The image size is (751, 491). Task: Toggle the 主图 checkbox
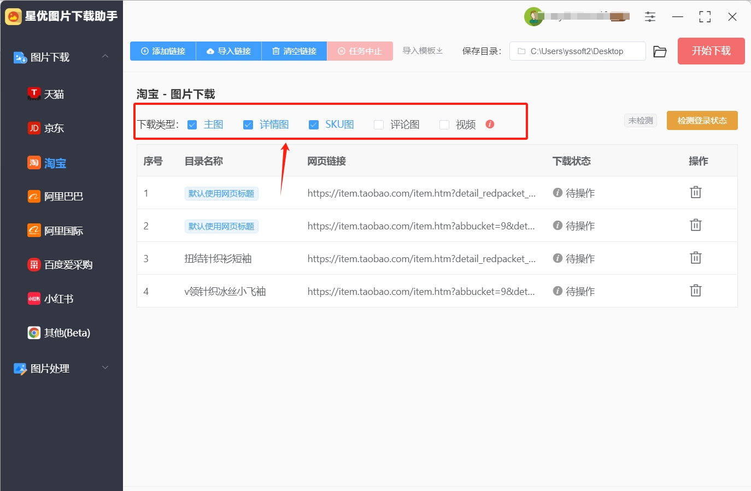pos(192,125)
